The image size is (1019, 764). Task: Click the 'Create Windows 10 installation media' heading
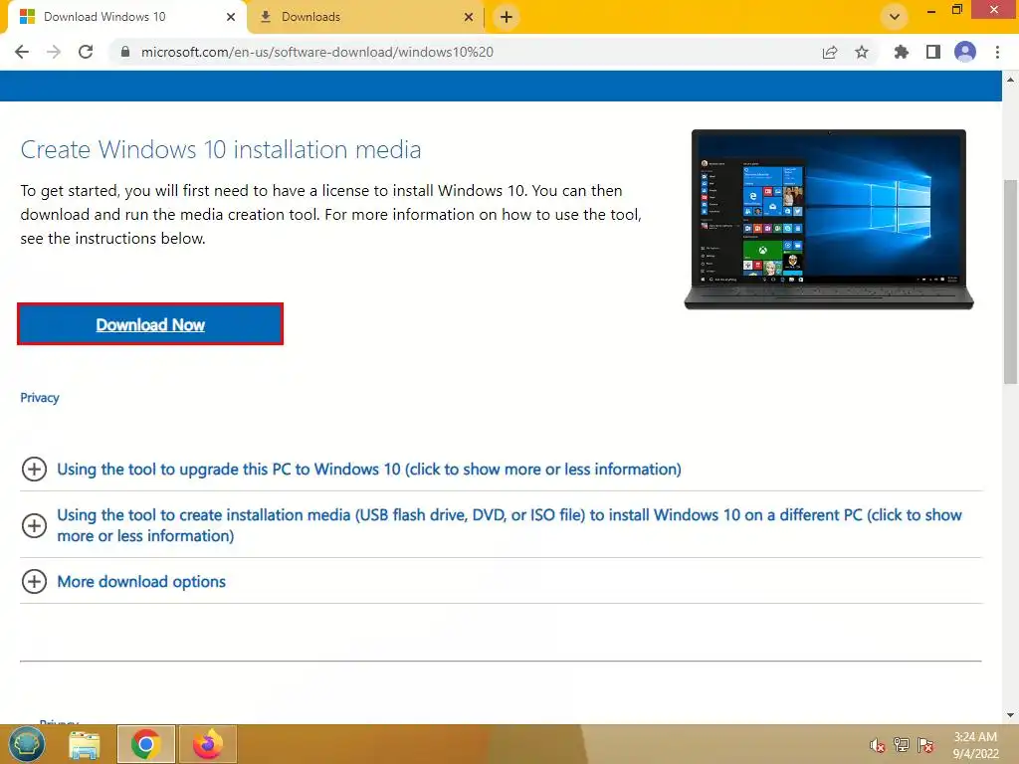click(221, 149)
